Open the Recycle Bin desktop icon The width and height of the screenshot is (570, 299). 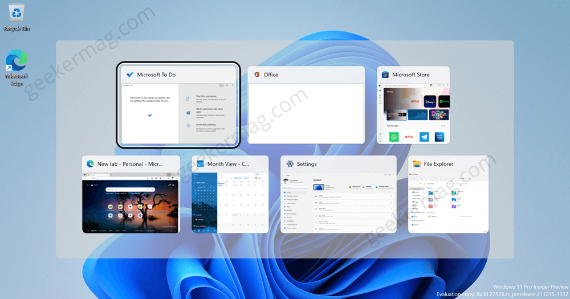click(17, 18)
